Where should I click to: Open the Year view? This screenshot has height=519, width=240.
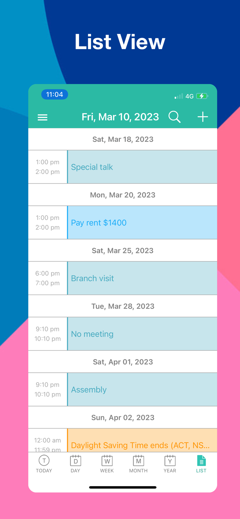coord(170,464)
